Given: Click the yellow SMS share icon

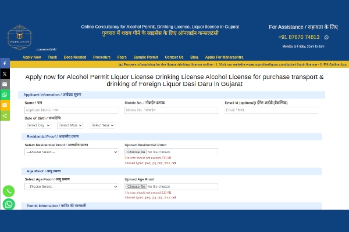Looking at the screenshot, I should point(5,105).
